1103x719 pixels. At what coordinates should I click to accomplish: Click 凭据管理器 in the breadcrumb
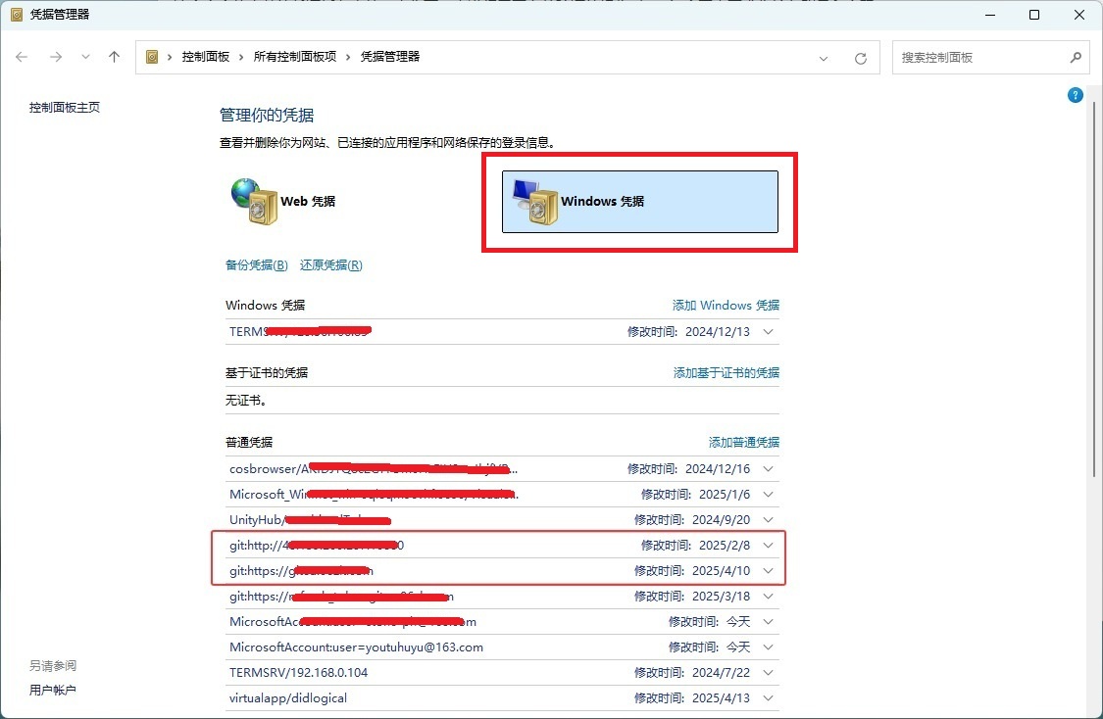(389, 57)
